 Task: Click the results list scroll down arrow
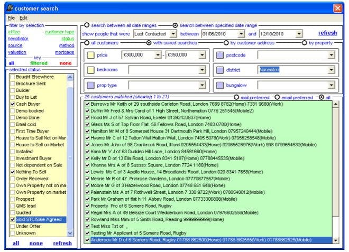click(335, 240)
